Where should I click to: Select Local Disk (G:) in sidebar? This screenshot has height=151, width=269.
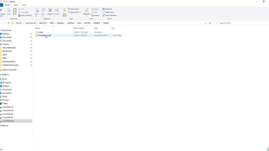[x=16, y=121]
